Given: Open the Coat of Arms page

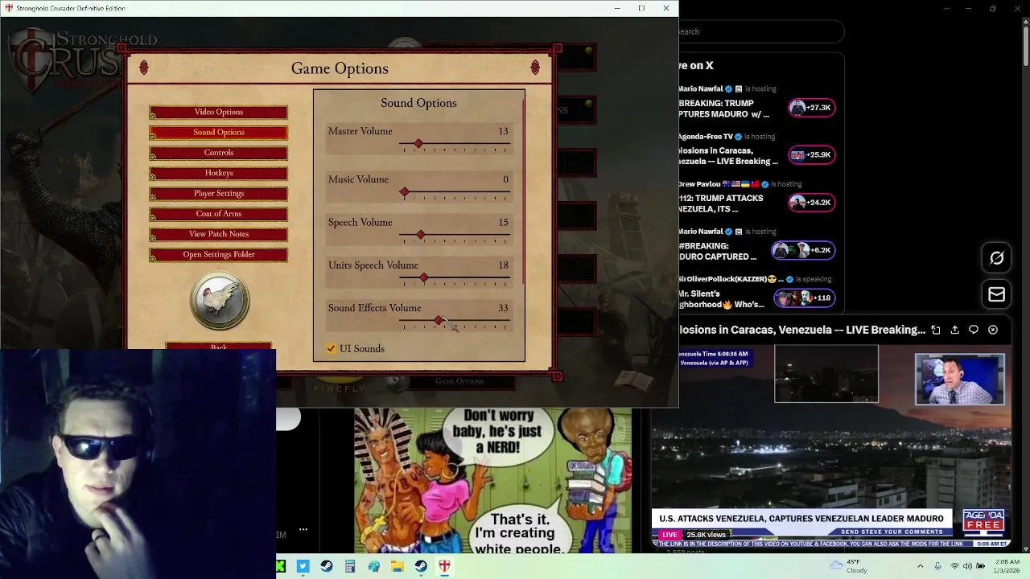Looking at the screenshot, I should click(218, 213).
